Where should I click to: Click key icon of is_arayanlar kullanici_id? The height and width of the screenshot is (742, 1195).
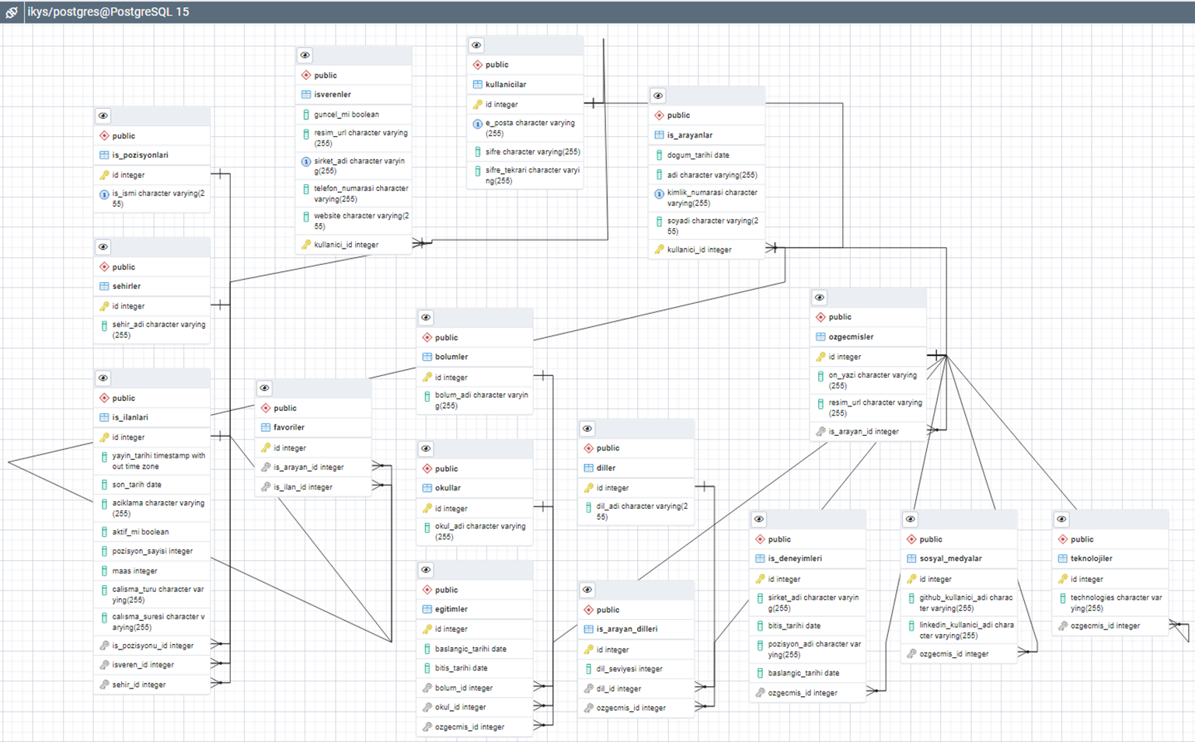click(x=659, y=250)
